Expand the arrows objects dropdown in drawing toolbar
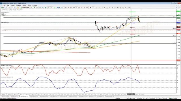Screen dimensions: 181x101 [130, 8]
